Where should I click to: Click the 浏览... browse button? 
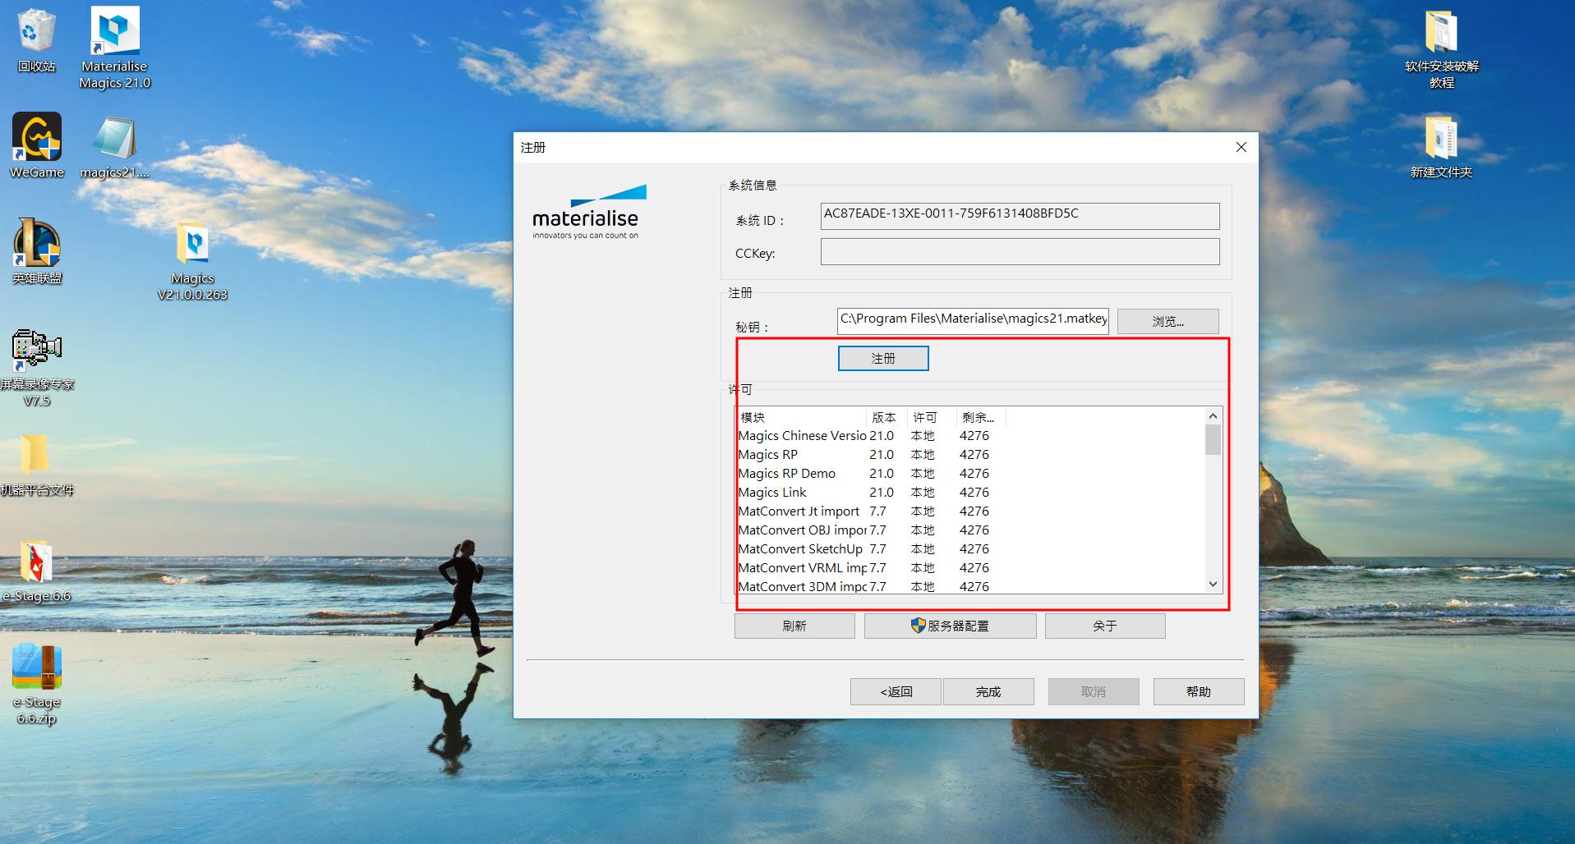pos(1167,321)
